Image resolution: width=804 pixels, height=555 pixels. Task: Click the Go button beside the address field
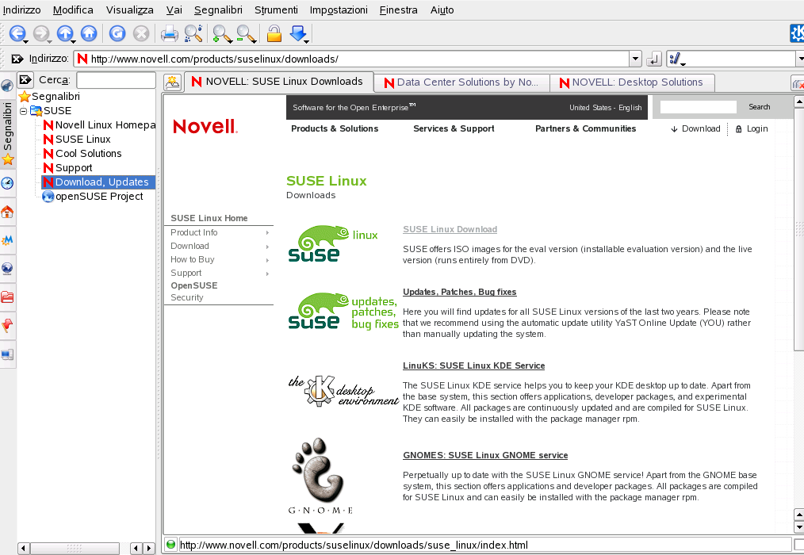(654, 59)
